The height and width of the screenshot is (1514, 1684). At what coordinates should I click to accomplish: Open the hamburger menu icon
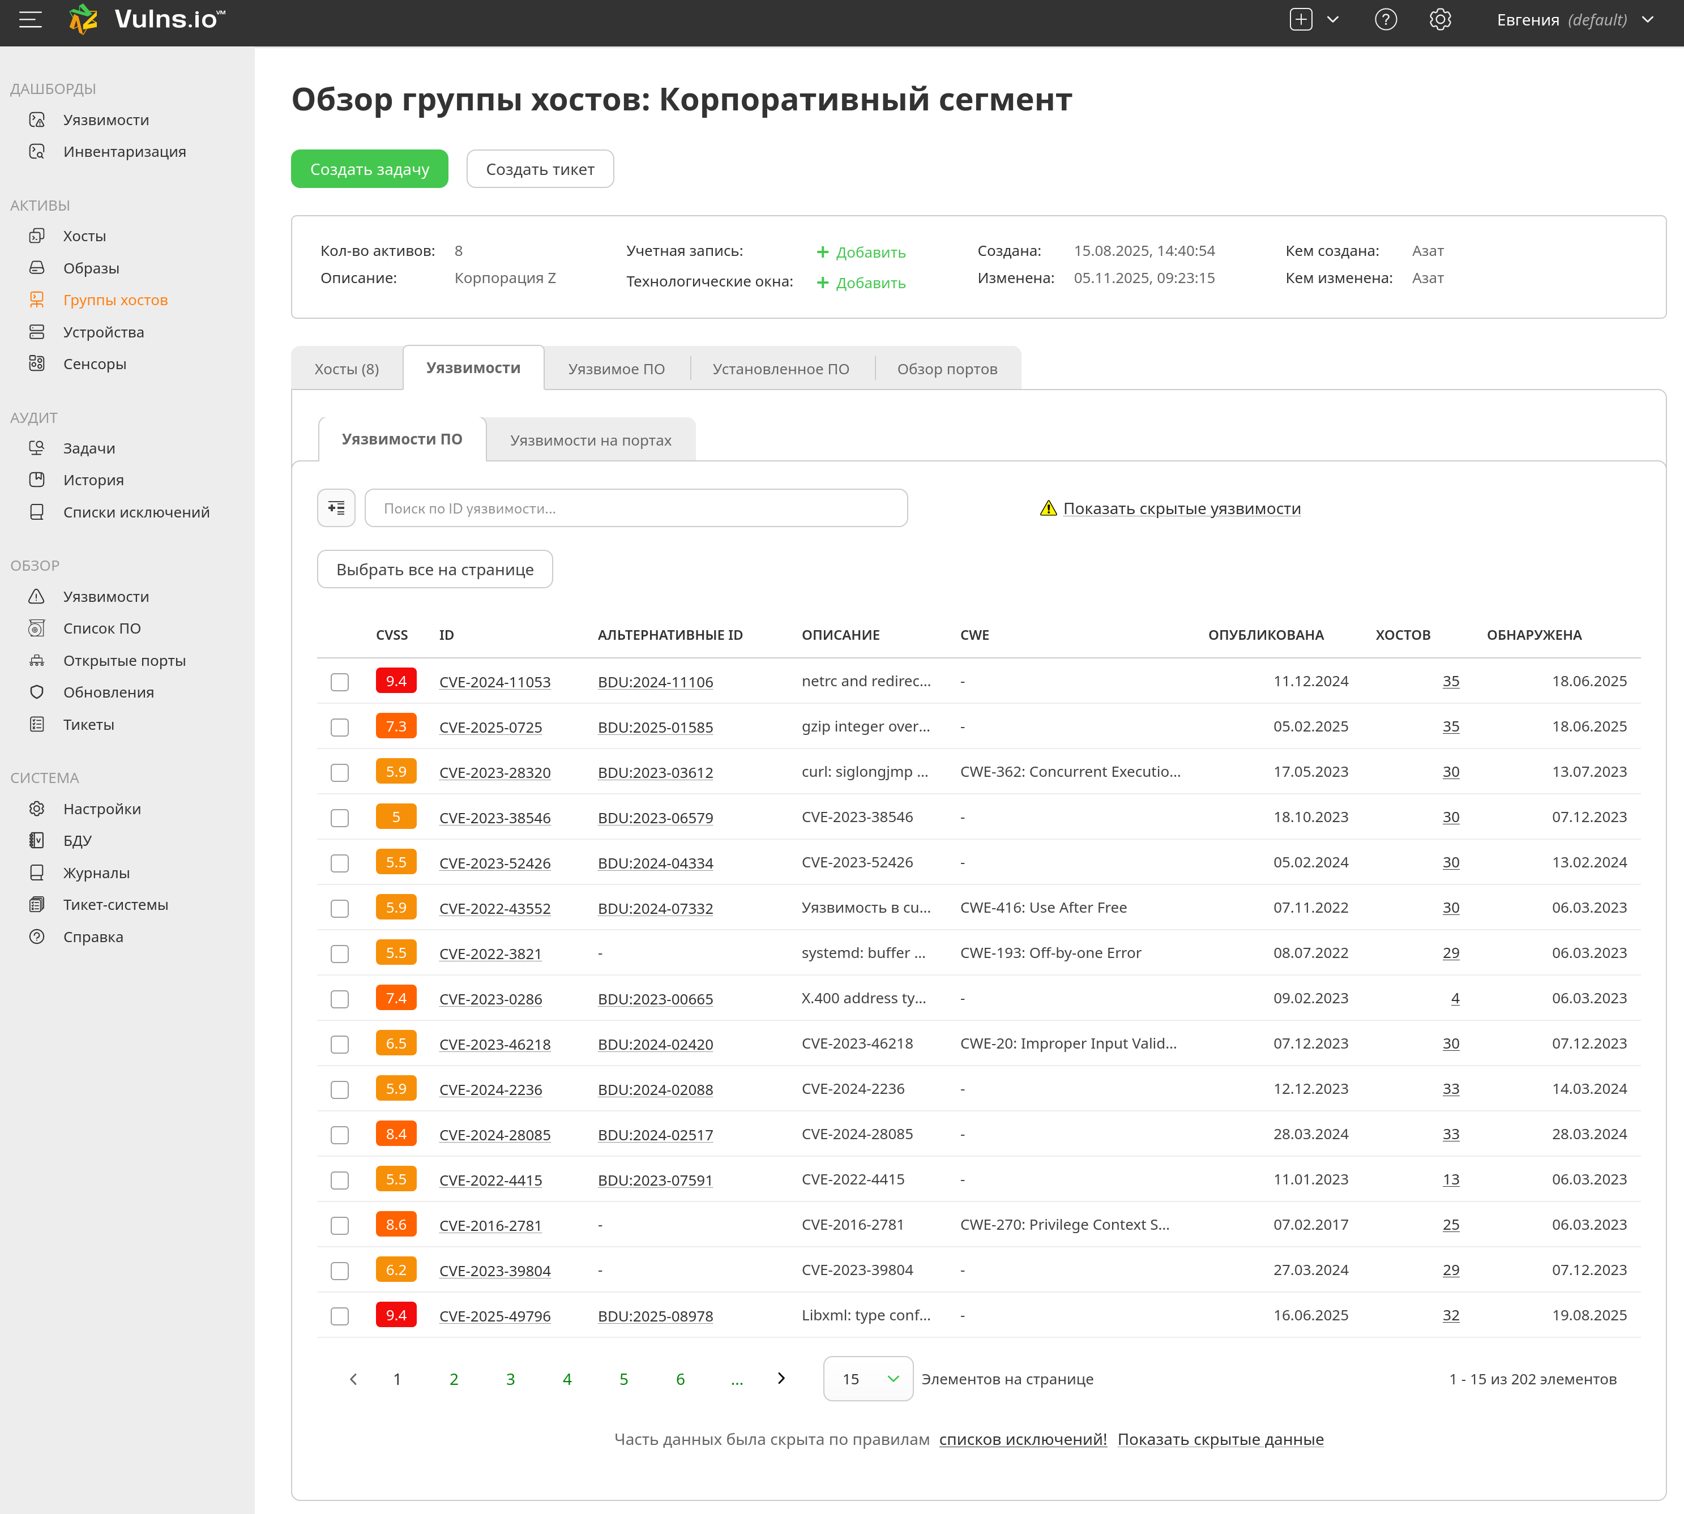(30, 20)
